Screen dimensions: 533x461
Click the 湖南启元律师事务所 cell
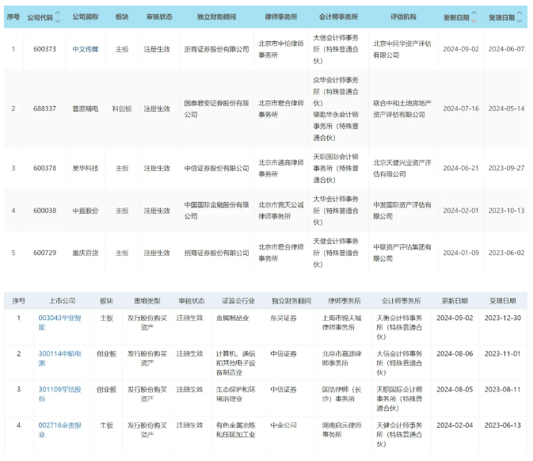(x=341, y=430)
